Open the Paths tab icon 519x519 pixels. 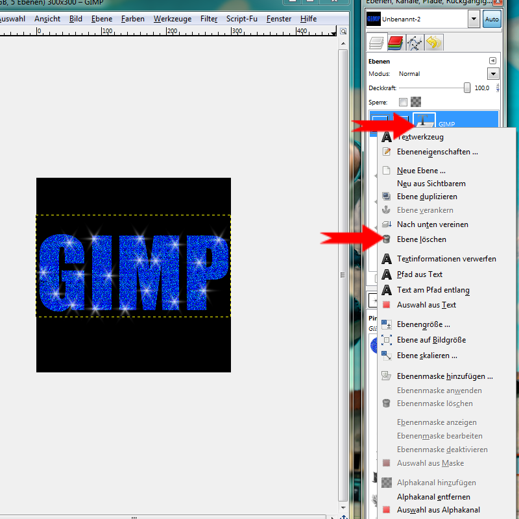[x=415, y=43]
